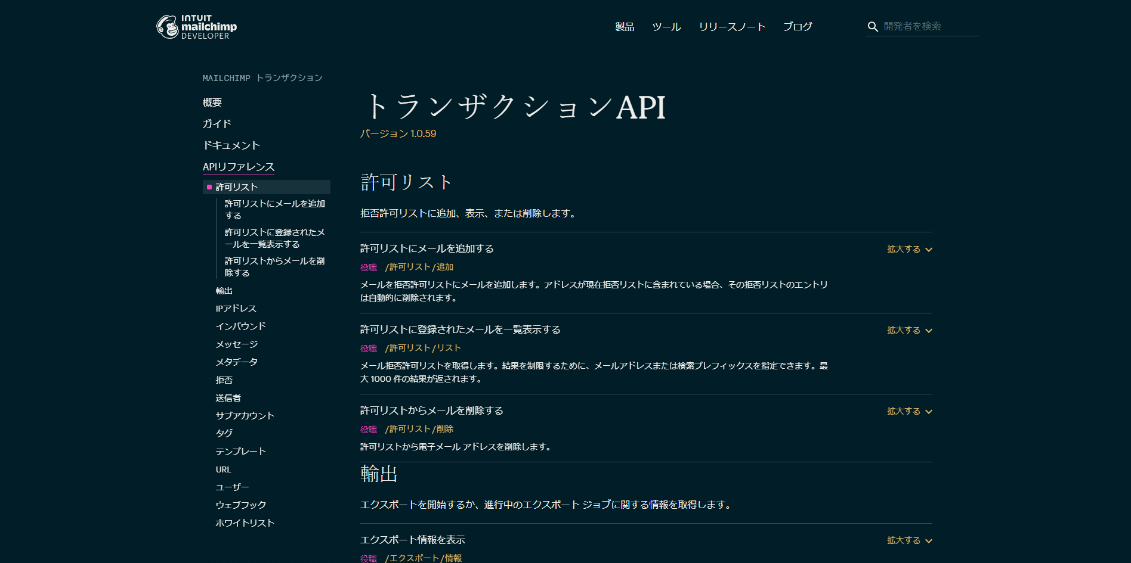Click the バージョン 1.0.59 text

point(398,133)
